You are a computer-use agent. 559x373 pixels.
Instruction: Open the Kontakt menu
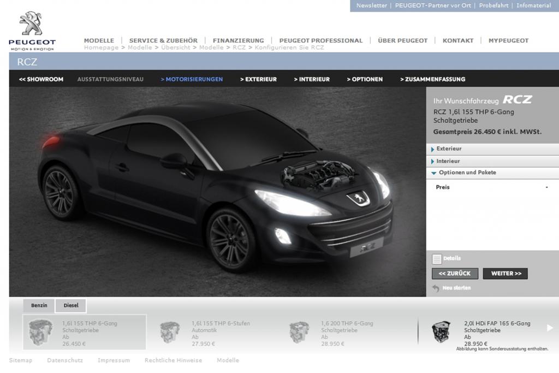coord(458,40)
